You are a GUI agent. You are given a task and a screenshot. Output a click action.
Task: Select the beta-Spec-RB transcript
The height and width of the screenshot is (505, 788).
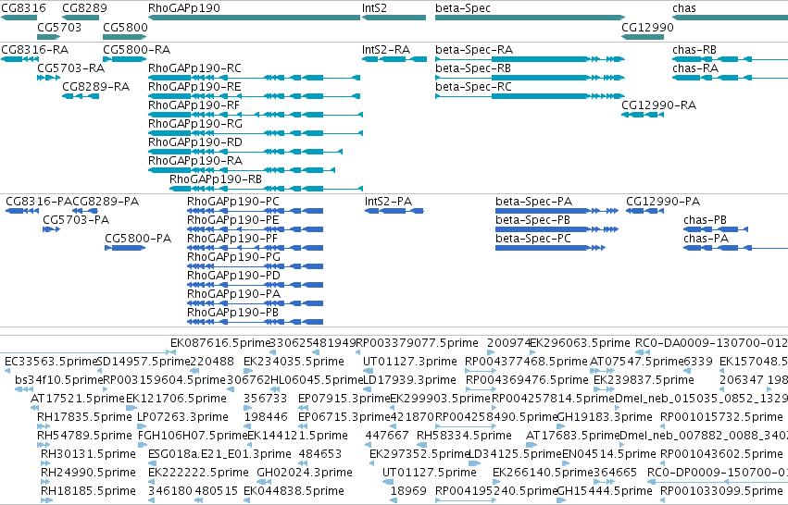[x=531, y=78]
